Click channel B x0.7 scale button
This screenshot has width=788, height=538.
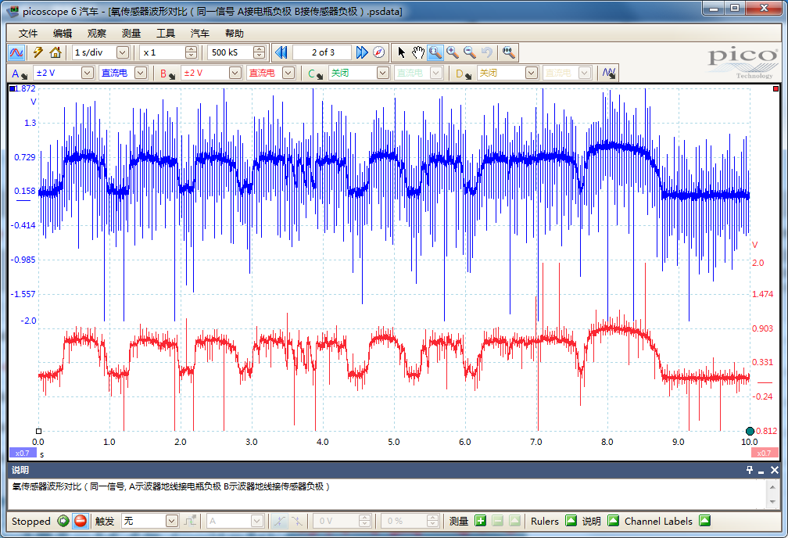(x=765, y=453)
